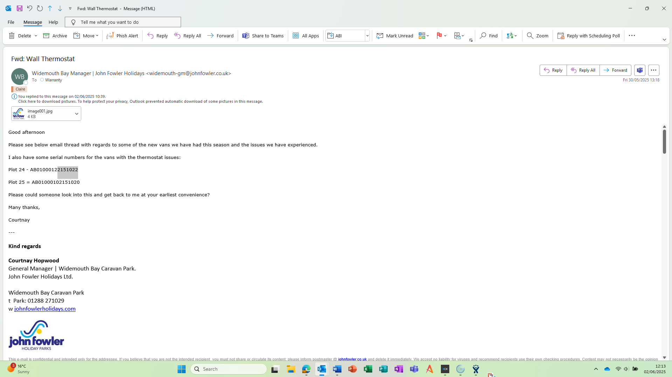Viewport: 672px width, 377px height.
Task: Open the Assign Policy dropdown
Action: (459, 36)
